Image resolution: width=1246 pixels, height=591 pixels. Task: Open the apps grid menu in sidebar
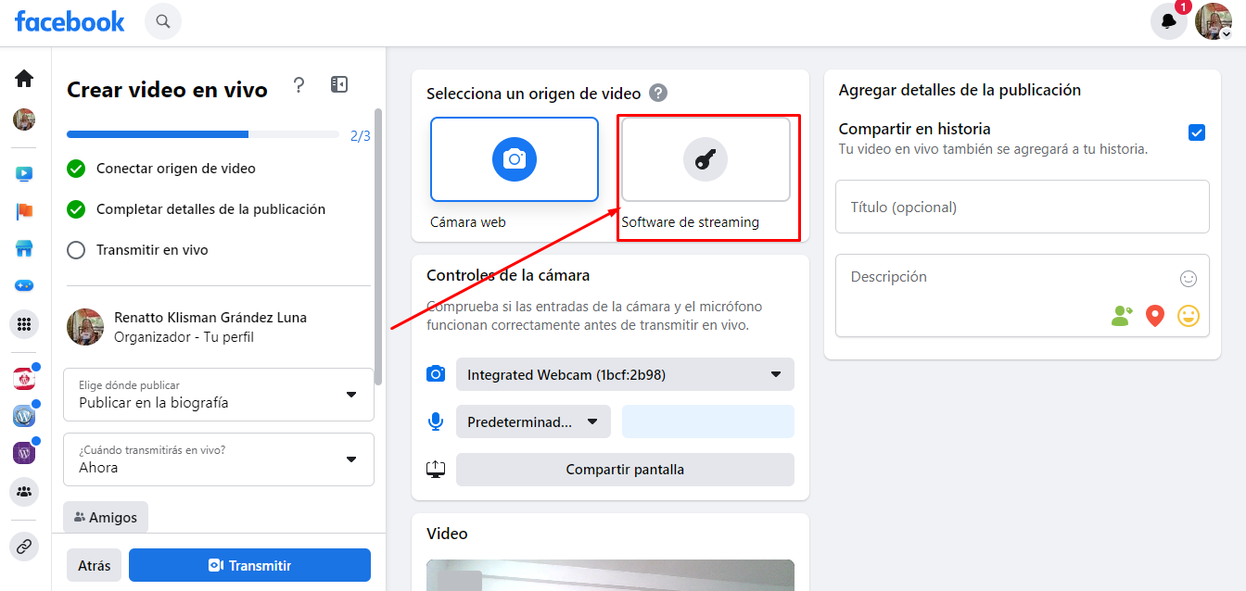(x=24, y=324)
